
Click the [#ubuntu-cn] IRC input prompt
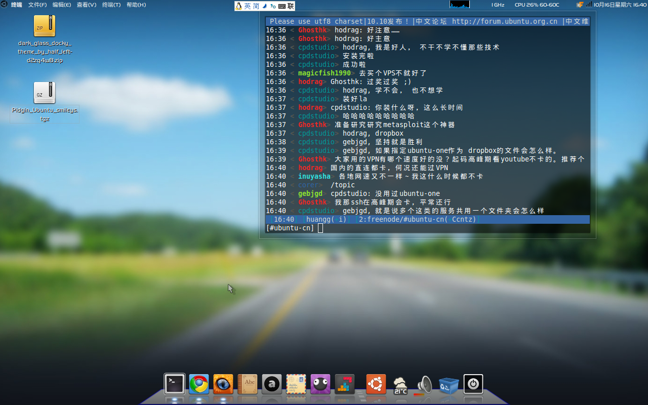pos(290,228)
